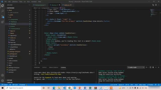Select terminal dropdown '1: node, node'

point(136,67)
